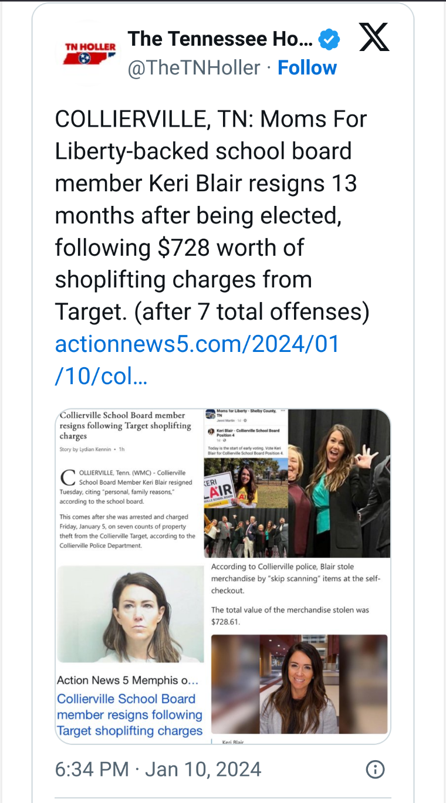The height and width of the screenshot is (803, 446).
Task: Click the blue verified badge
Action: (x=329, y=40)
